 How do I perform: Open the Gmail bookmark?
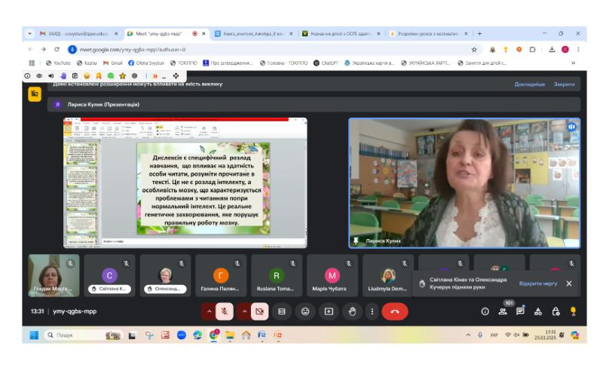coord(112,63)
